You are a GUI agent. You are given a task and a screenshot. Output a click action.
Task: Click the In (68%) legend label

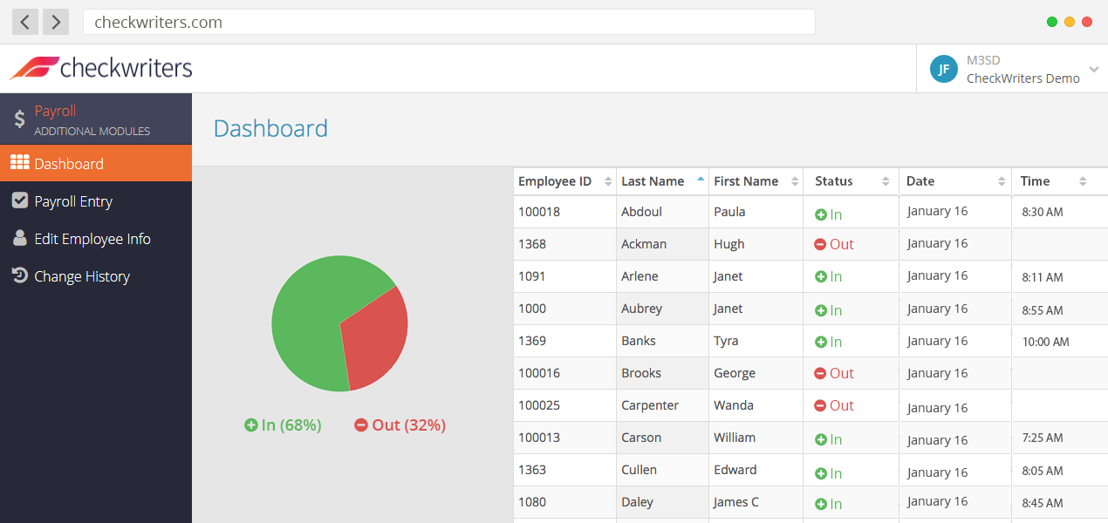[x=283, y=425]
